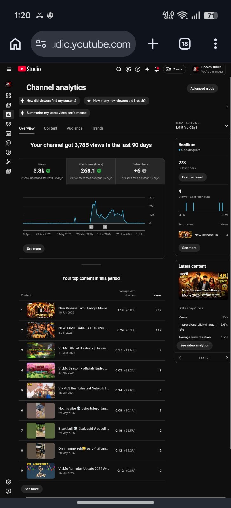231x508 pixels.
Task: Open the help question mark icon
Action: pyautogui.click(x=138, y=69)
